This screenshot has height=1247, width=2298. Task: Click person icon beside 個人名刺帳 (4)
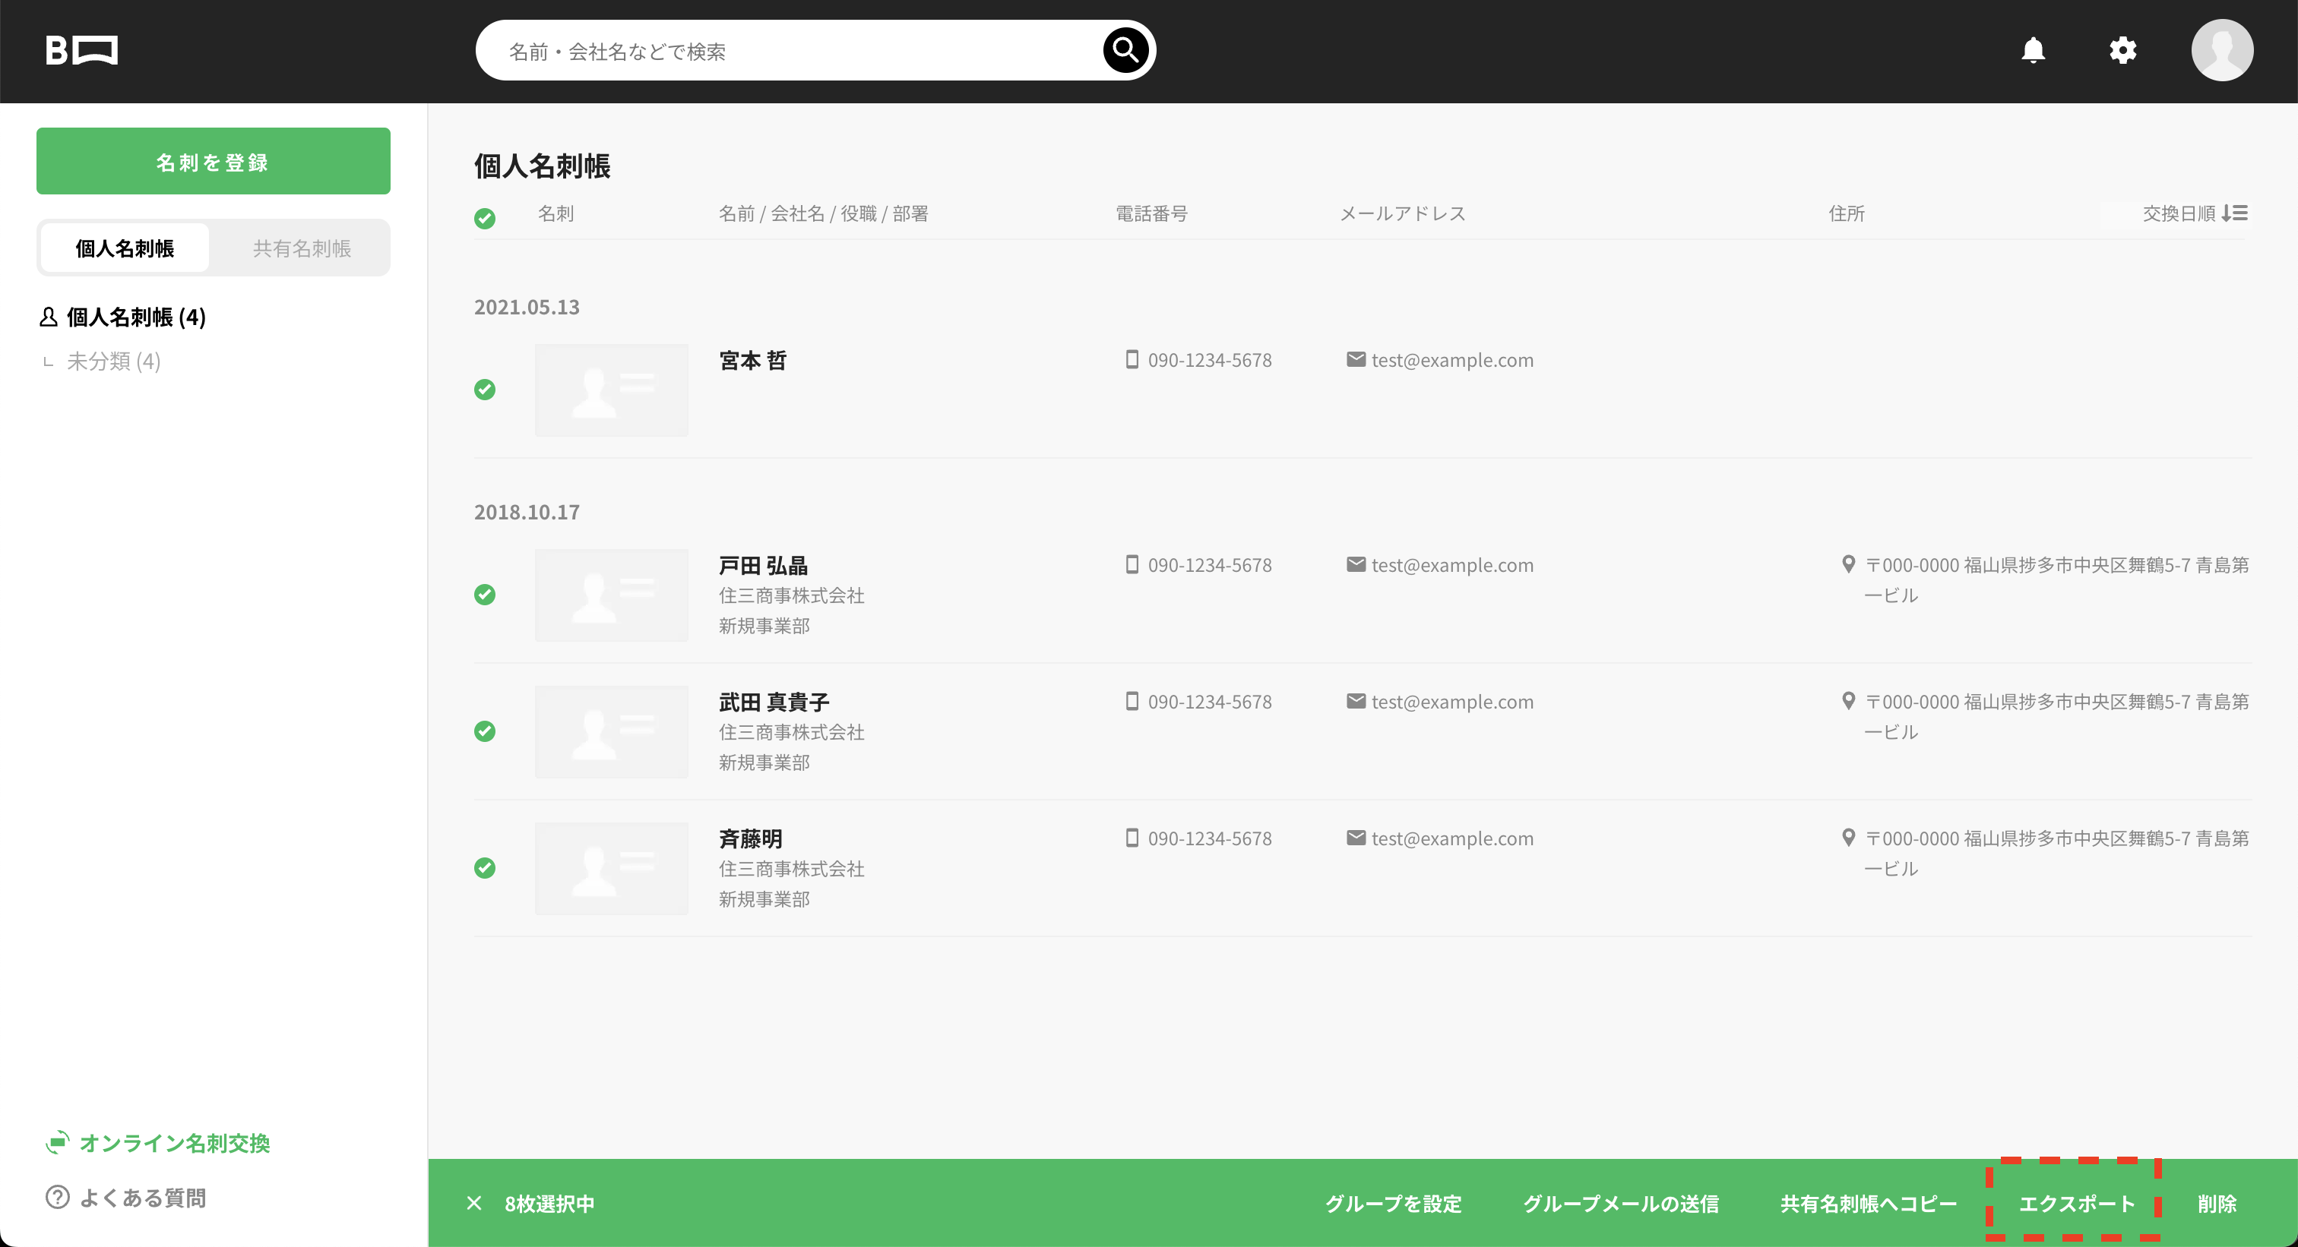(49, 317)
